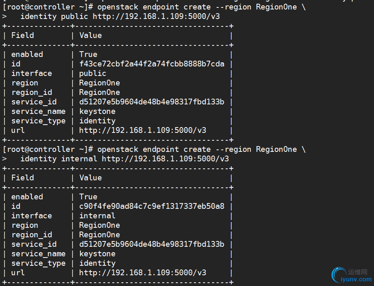This screenshot has width=374, height=286.
Task: Click the 'Field' header of the first table
Action: point(23,35)
